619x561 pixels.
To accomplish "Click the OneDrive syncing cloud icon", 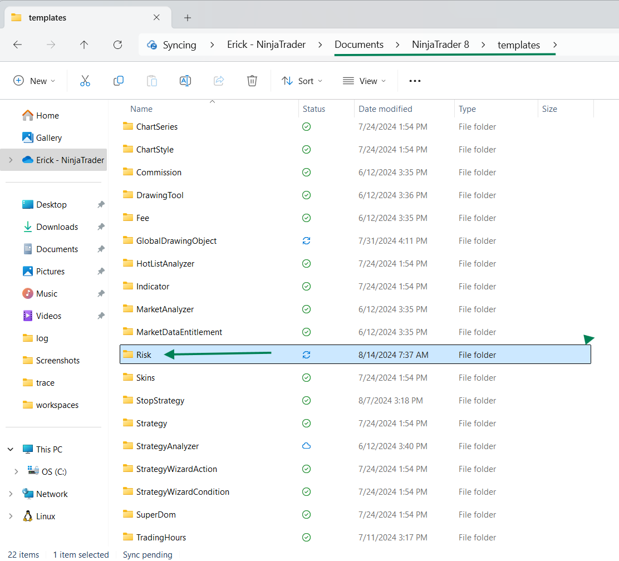I will click(x=152, y=45).
